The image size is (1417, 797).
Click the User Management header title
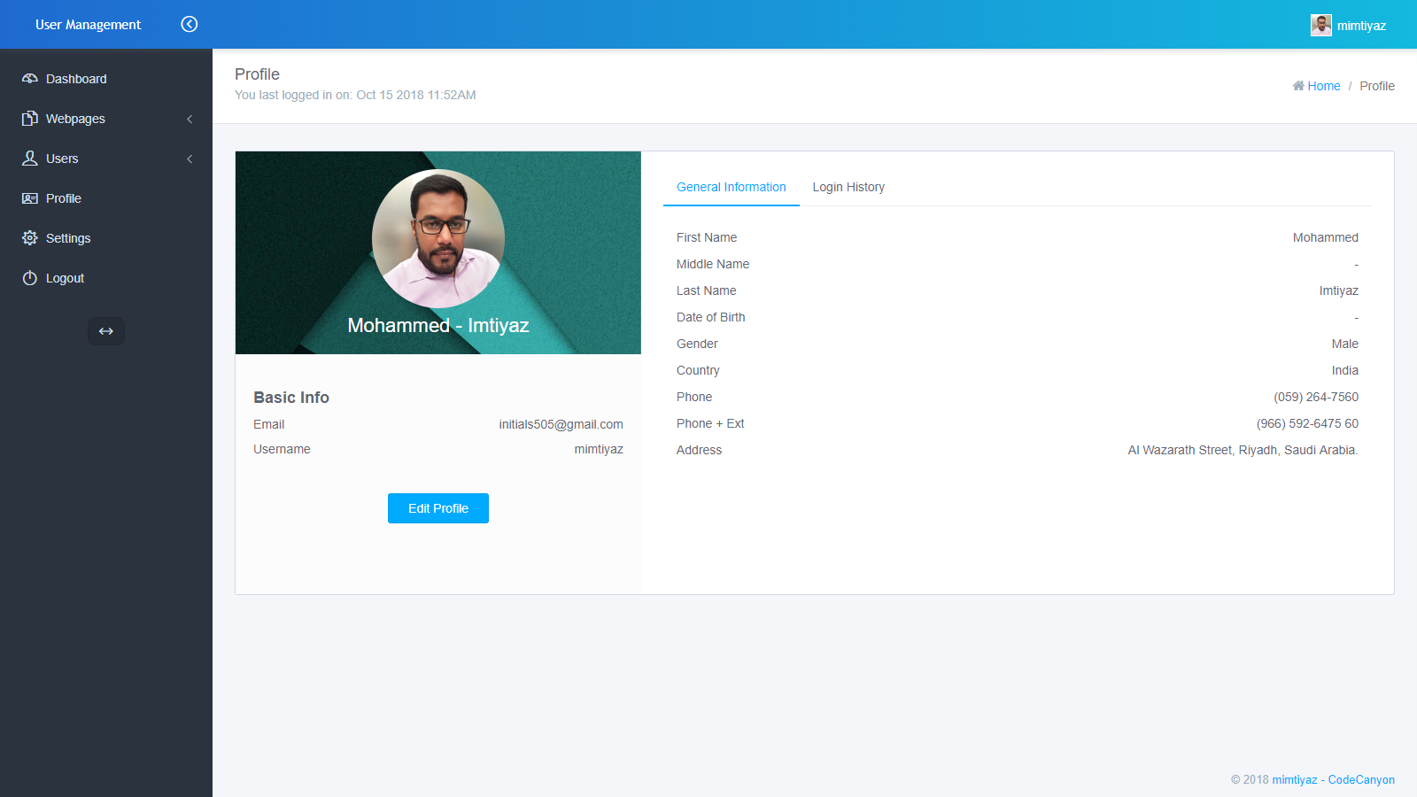[87, 24]
